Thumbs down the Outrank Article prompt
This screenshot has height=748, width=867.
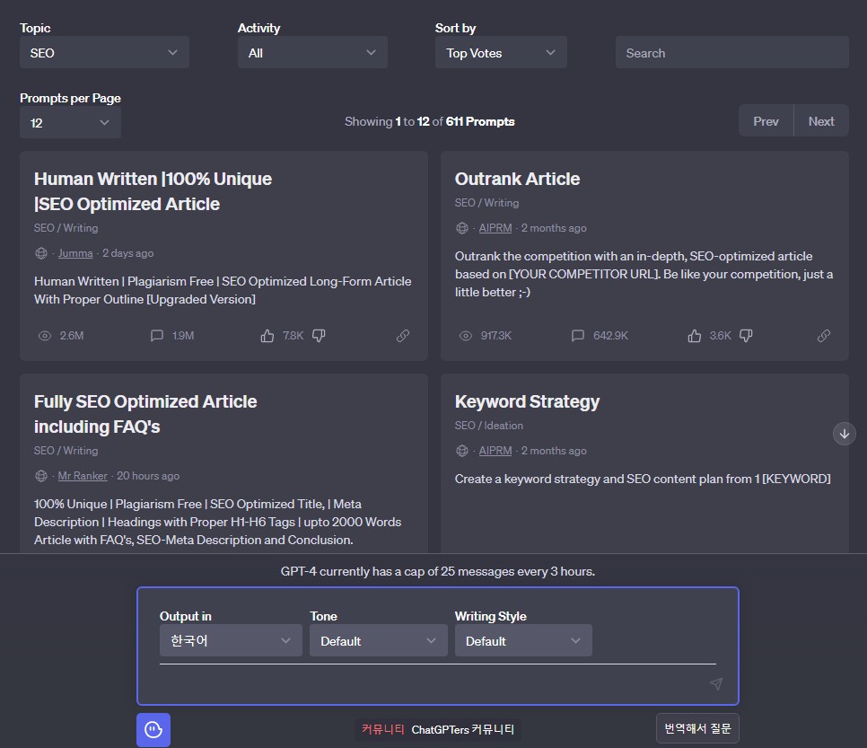point(746,336)
